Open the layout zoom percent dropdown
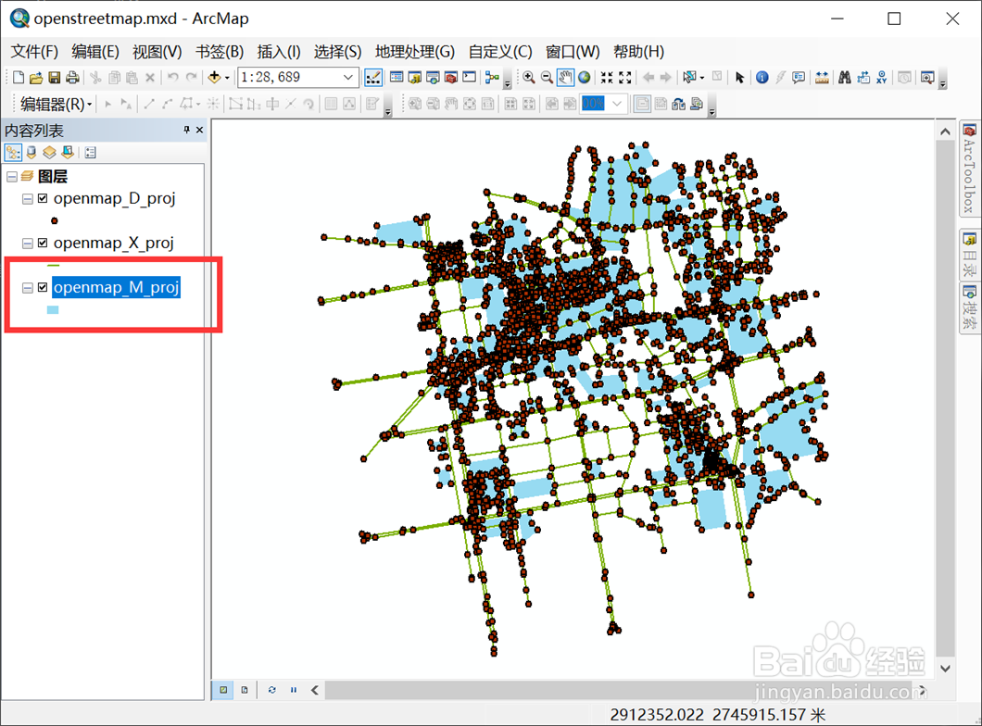 coord(617,104)
